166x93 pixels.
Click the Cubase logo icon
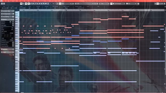click(1, 1)
